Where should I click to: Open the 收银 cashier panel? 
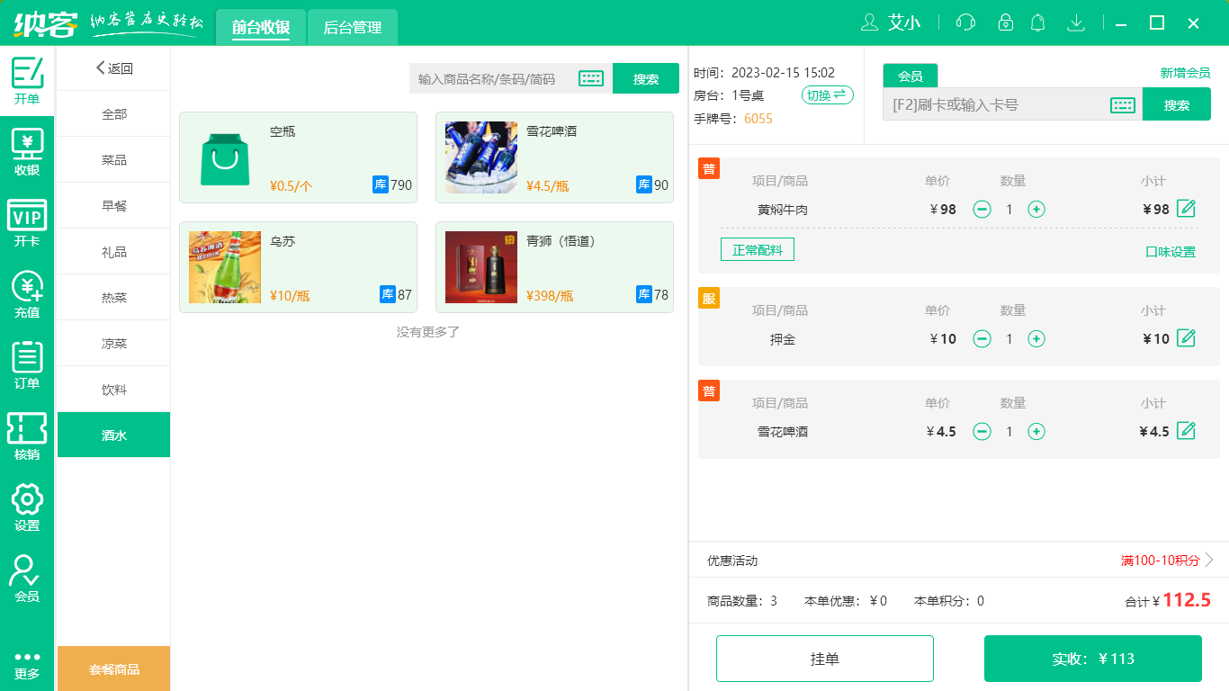(27, 148)
